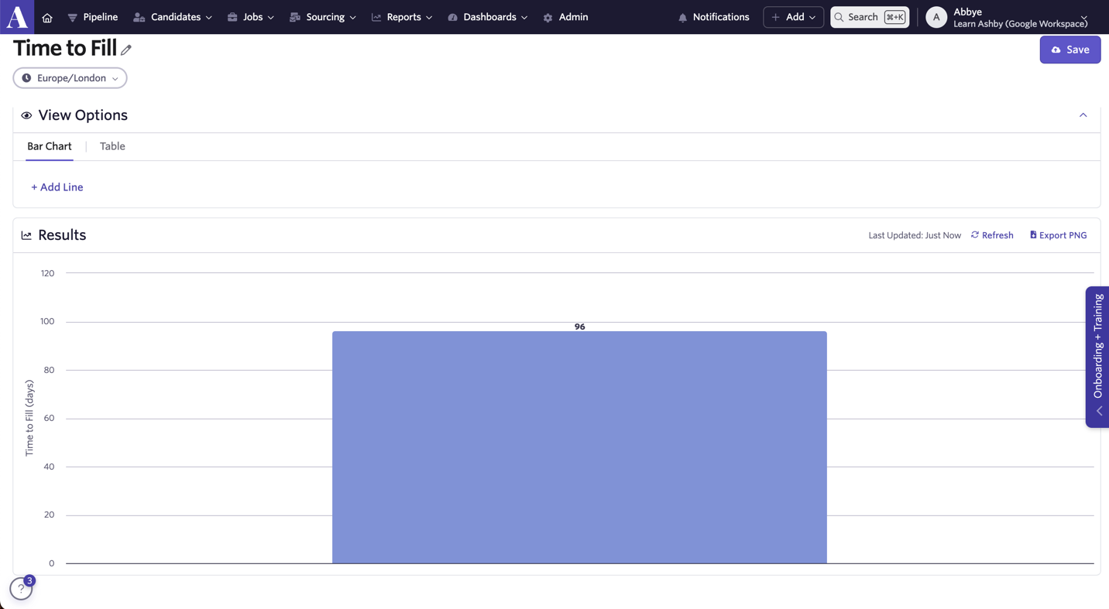
Task: Go to the home icon
Action: [x=47, y=18]
